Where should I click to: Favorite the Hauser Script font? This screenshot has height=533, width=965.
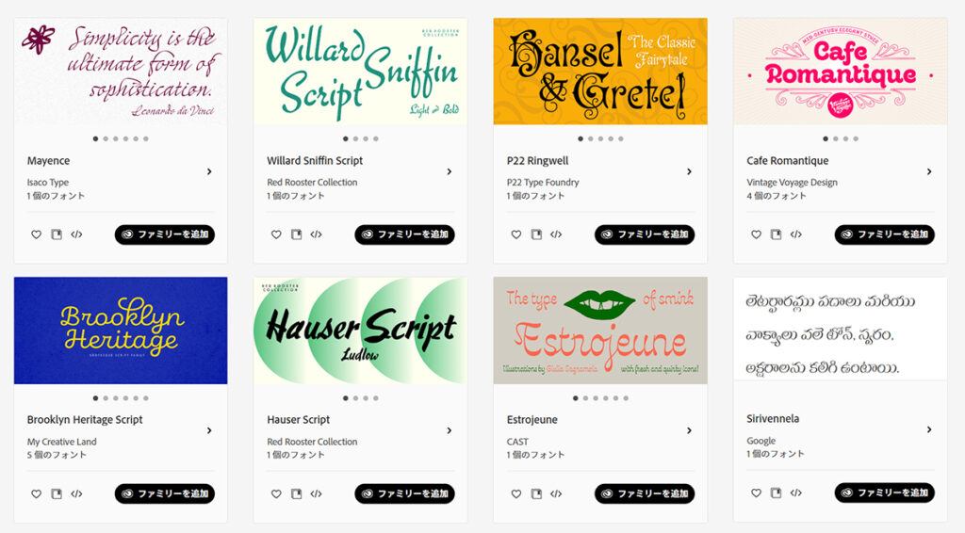(x=276, y=493)
